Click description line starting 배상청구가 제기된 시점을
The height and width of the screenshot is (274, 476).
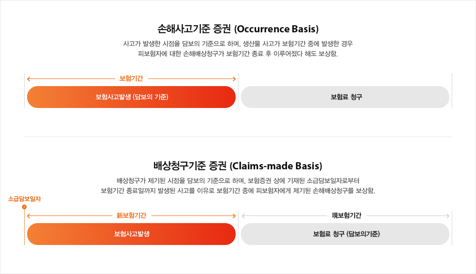coord(238,181)
